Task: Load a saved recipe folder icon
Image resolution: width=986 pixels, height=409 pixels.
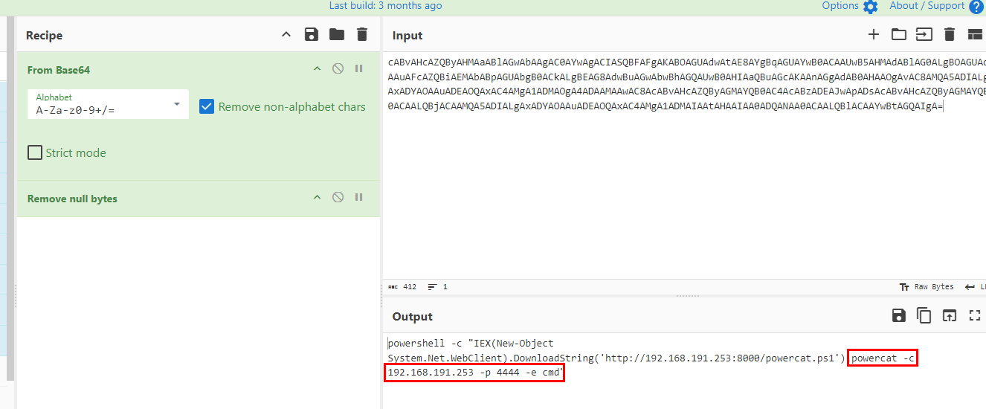Action: 337,34
